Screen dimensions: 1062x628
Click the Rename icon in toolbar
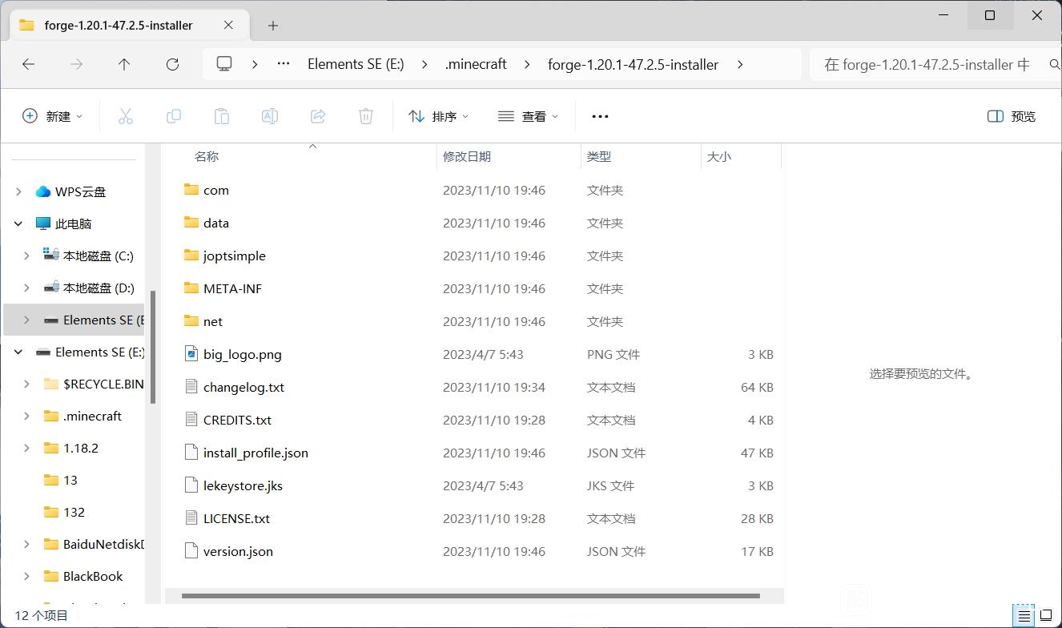point(270,116)
